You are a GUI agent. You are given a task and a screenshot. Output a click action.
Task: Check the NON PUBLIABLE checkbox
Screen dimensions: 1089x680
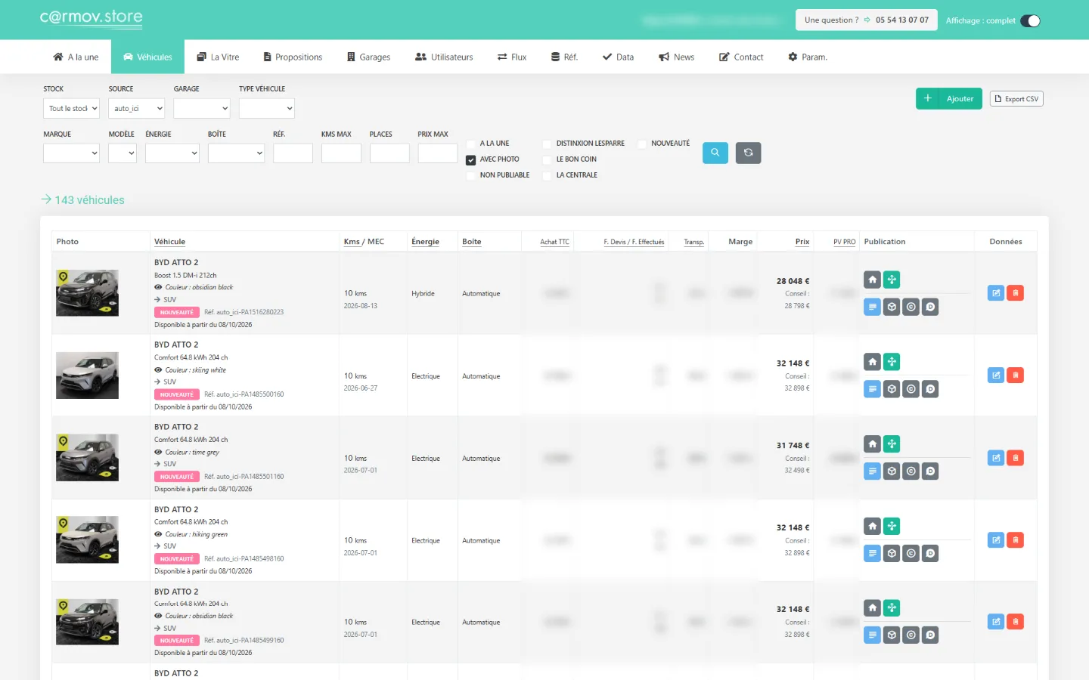(471, 175)
